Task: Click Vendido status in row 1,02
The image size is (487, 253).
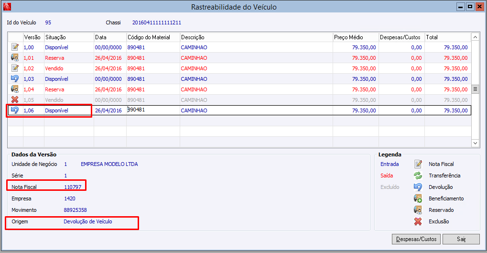Action: pyautogui.click(x=54, y=68)
